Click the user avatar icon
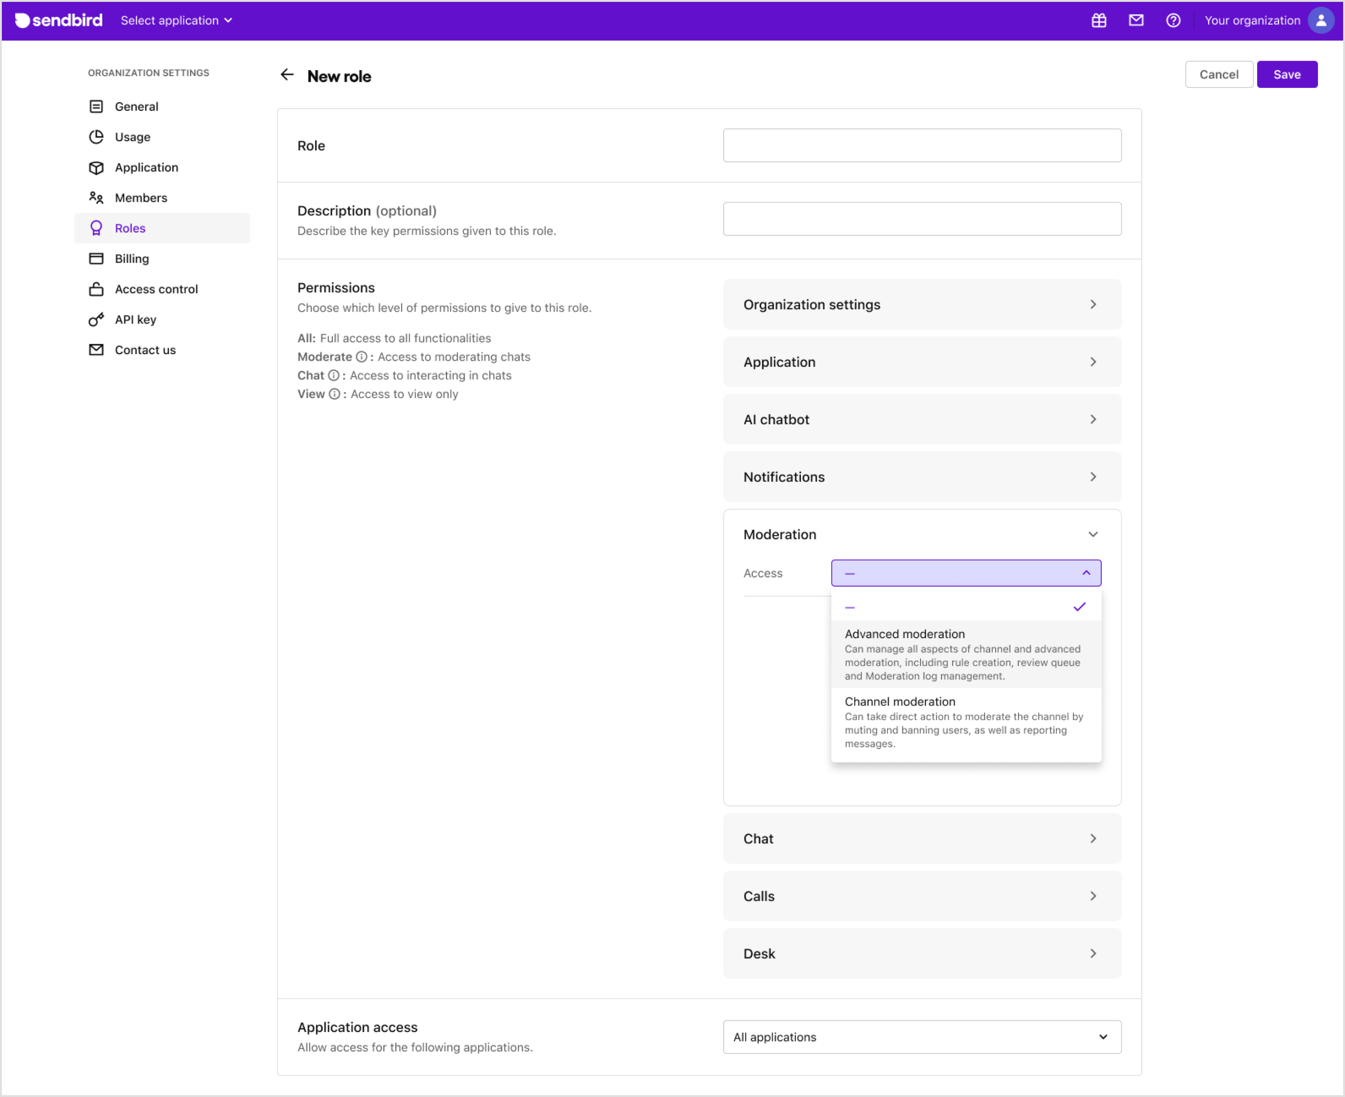Viewport: 1345px width, 1097px height. point(1321,20)
